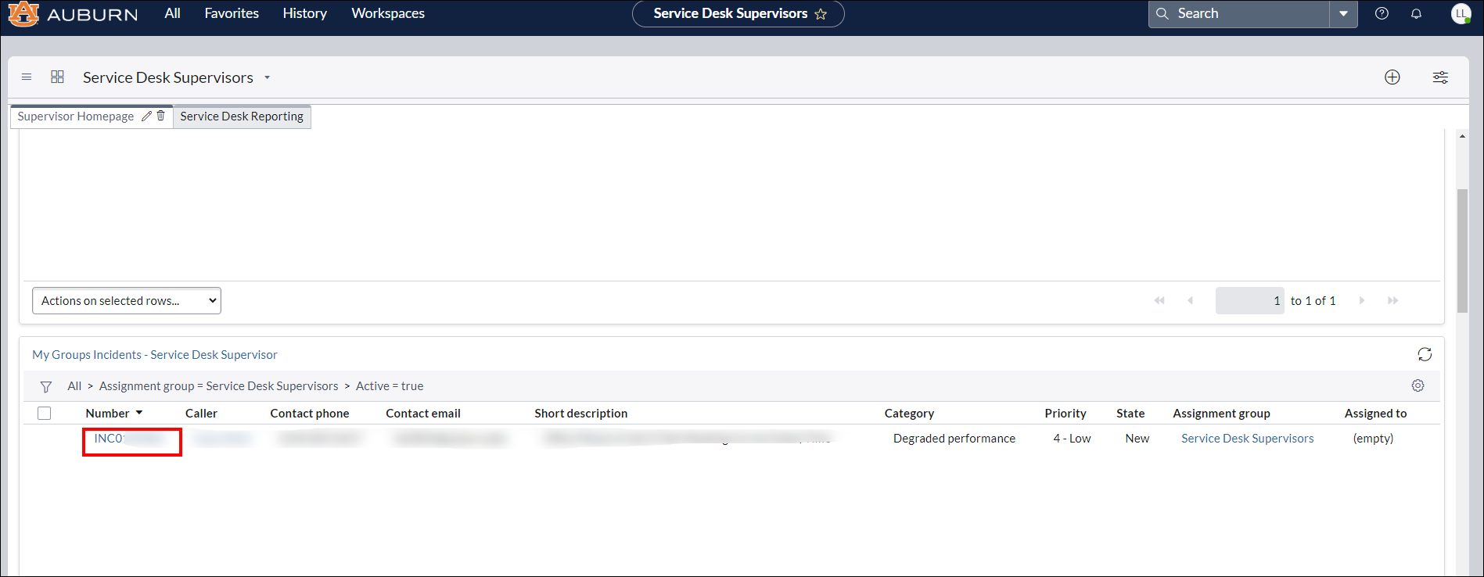The height and width of the screenshot is (577, 1484).
Task: Click the All breadcrumb filter
Action: point(74,386)
